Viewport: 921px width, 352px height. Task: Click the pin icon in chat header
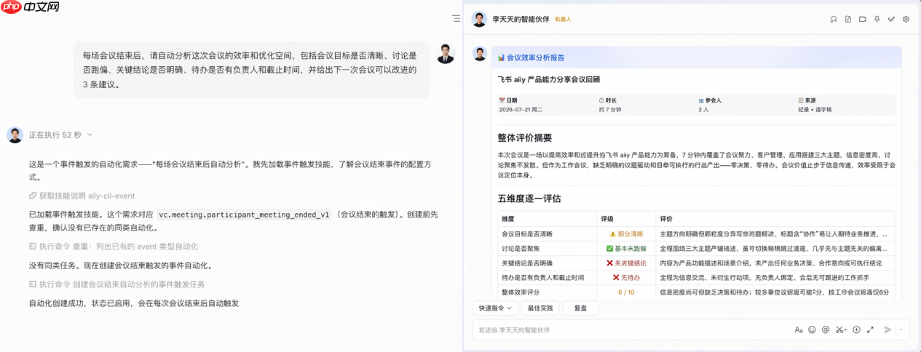coord(877,19)
